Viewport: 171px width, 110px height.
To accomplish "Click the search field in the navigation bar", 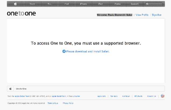I will pos(154,4).
